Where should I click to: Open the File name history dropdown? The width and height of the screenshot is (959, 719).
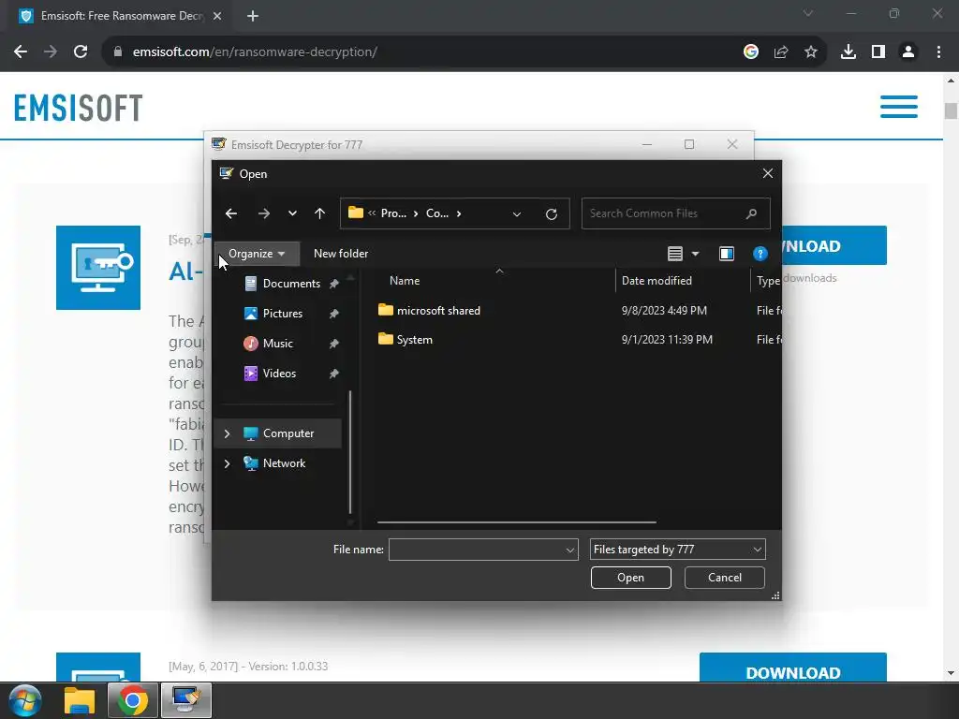(x=570, y=550)
